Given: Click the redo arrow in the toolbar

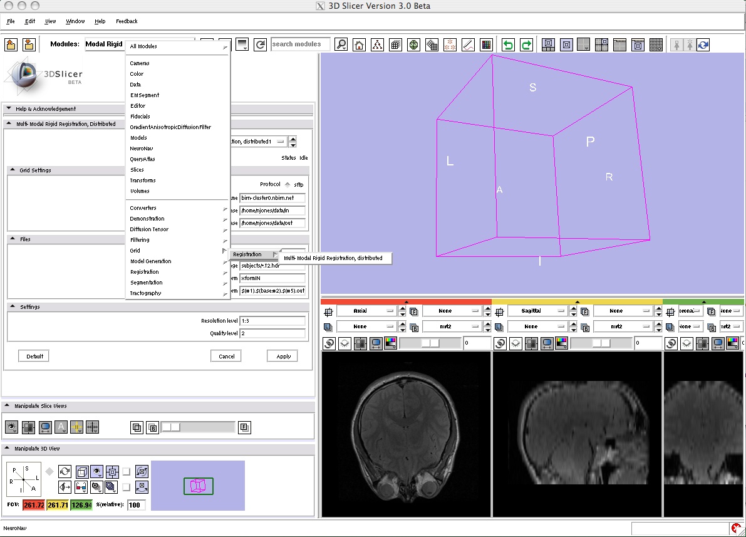Looking at the screenshot, I should [526, 44].
